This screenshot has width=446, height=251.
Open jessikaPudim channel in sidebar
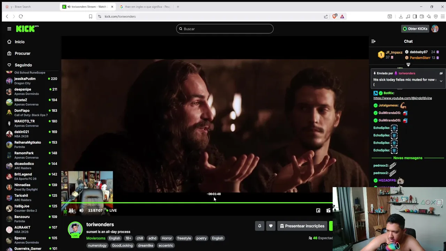point(31,81)
